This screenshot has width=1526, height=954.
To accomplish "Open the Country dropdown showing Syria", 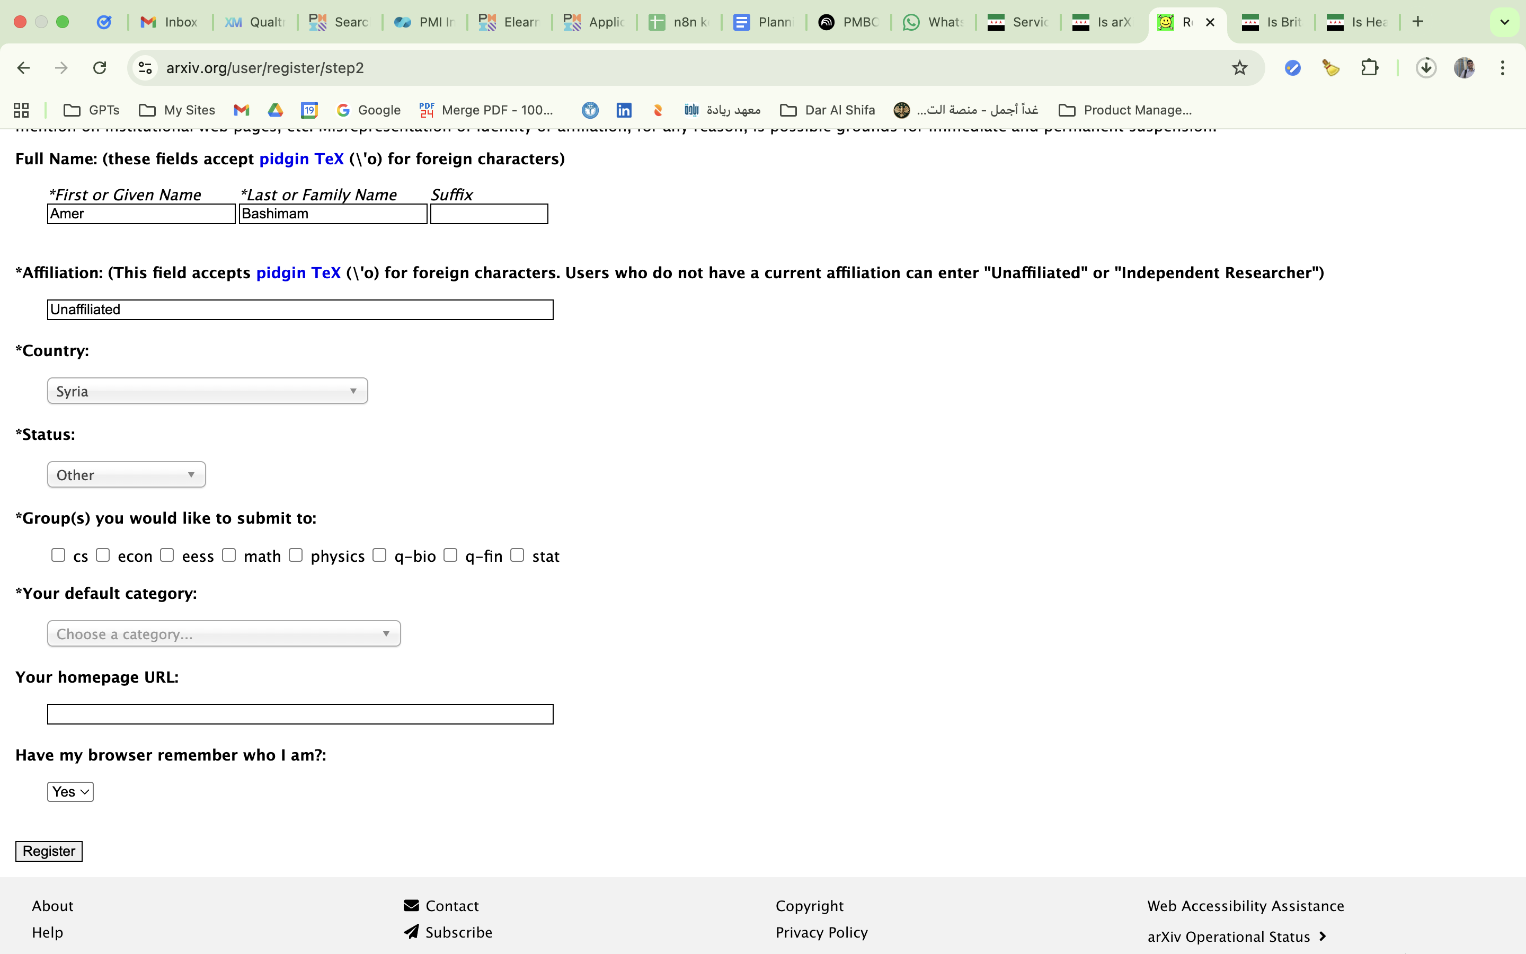I will (x=207, y=391).
